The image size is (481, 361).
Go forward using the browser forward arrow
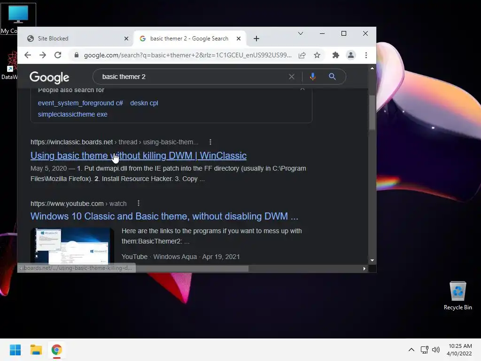43,55
